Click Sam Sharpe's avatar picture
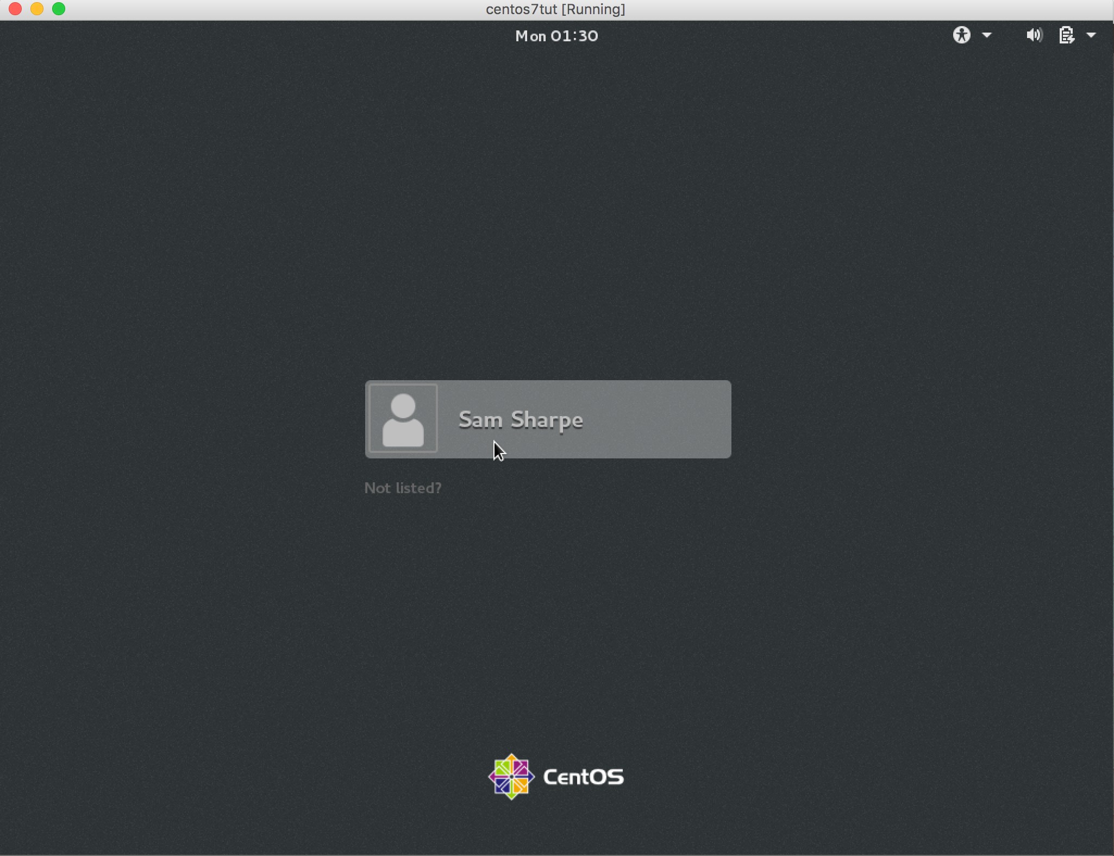 pos(403,419)
